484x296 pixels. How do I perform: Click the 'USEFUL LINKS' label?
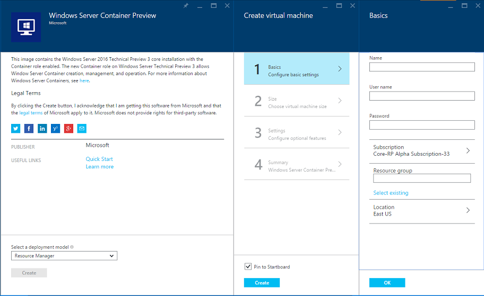[26, 160]
